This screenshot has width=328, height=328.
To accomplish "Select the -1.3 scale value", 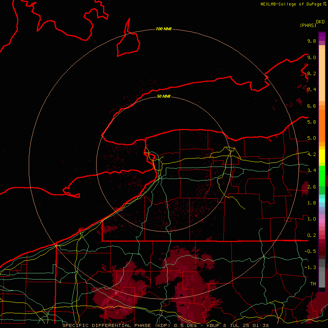I will pyautogui.click(x=310, y=268).
